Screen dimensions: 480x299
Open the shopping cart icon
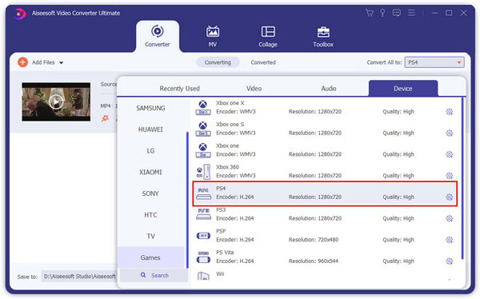click(x=370, y=13)
